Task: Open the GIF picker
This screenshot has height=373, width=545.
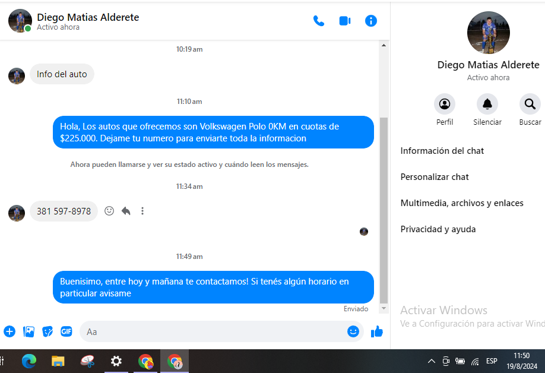Action: click(66, 331)
